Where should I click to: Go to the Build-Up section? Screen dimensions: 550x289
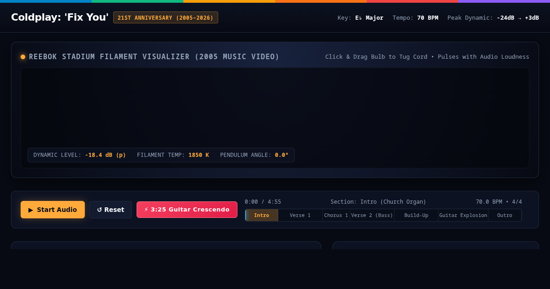coord(416,215)
